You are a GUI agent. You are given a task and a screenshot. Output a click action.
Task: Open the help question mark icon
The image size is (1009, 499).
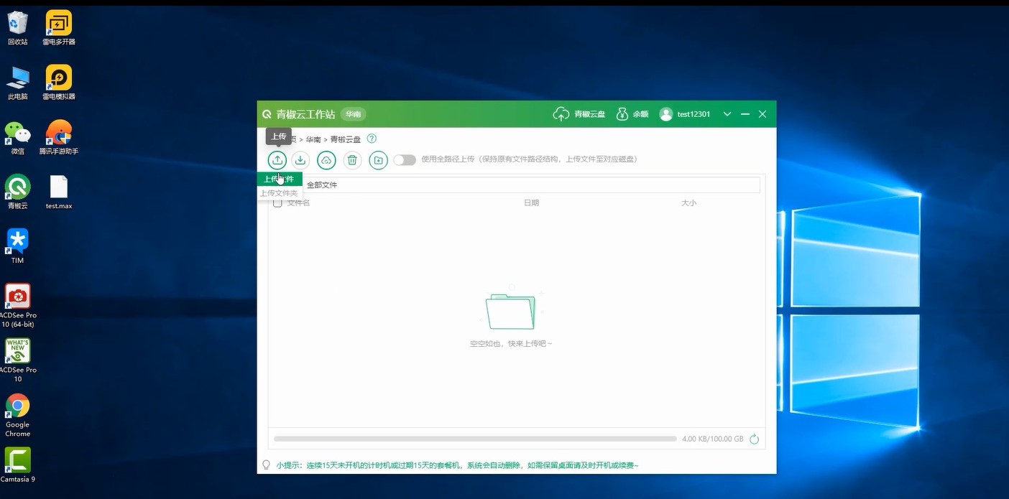coord(372,139)
